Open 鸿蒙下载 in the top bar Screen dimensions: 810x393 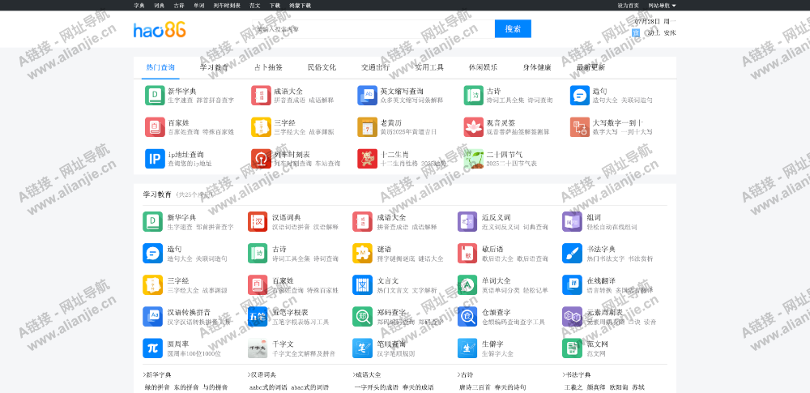click(x=301, y=6)
